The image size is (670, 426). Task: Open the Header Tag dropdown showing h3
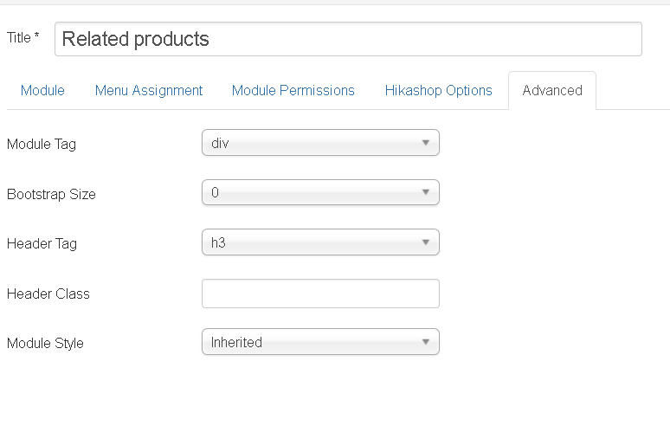click(320, 242)
